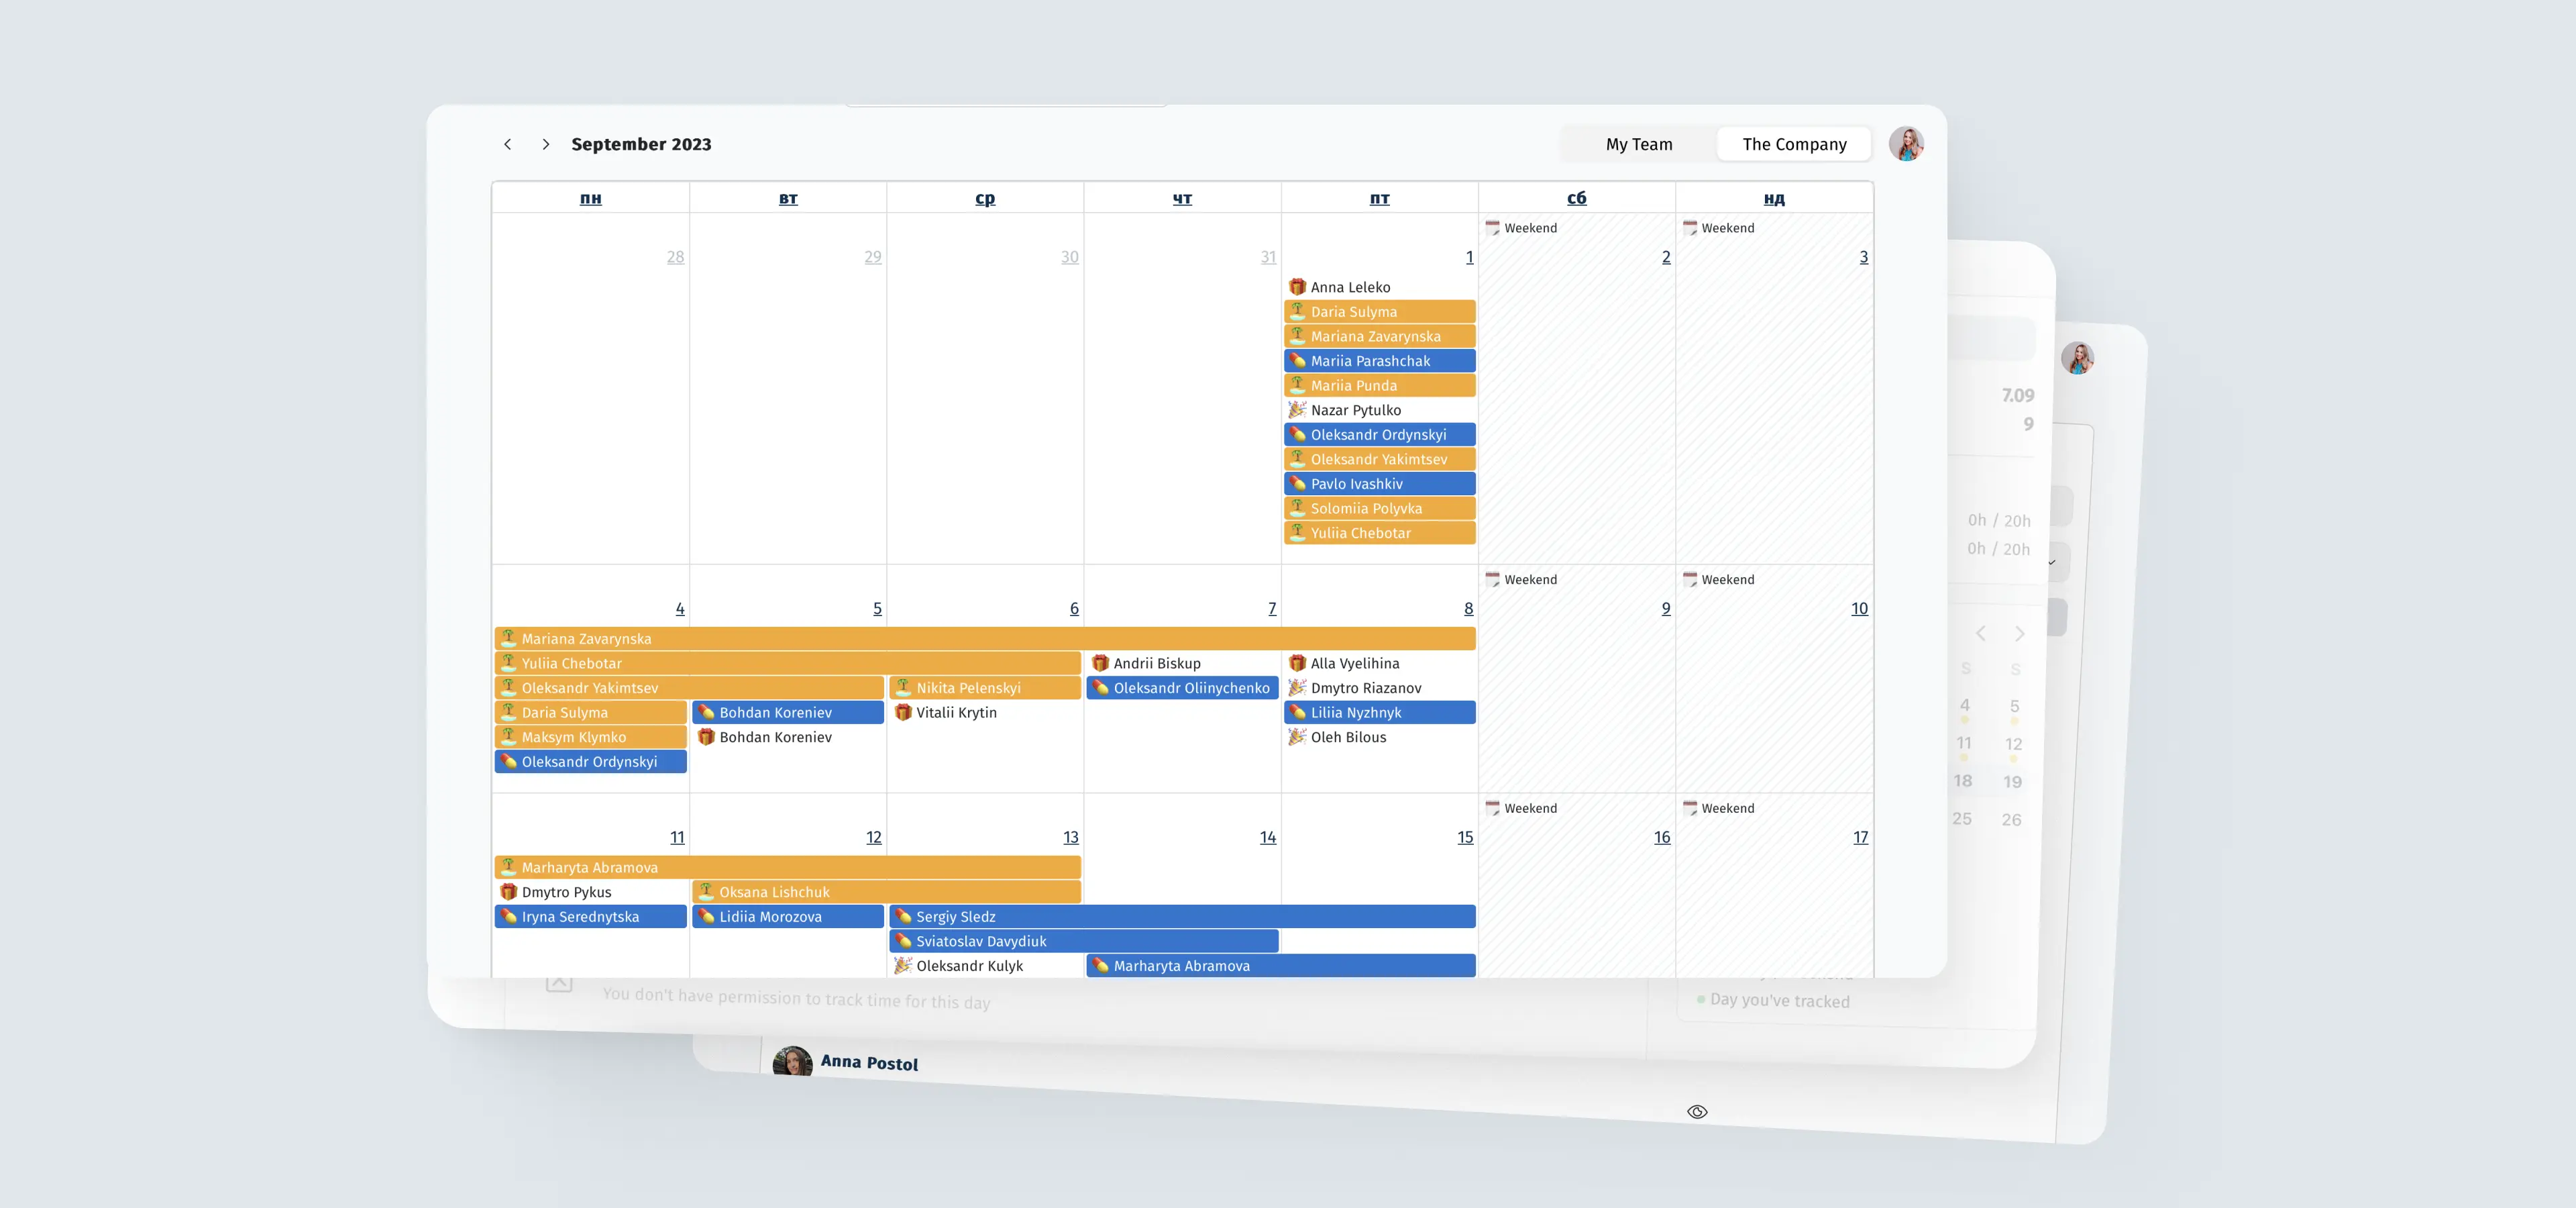Click on Liliia Nyzhnyk highlighted event
The image size is (2576, 1208).
[x=1379, y=711]
